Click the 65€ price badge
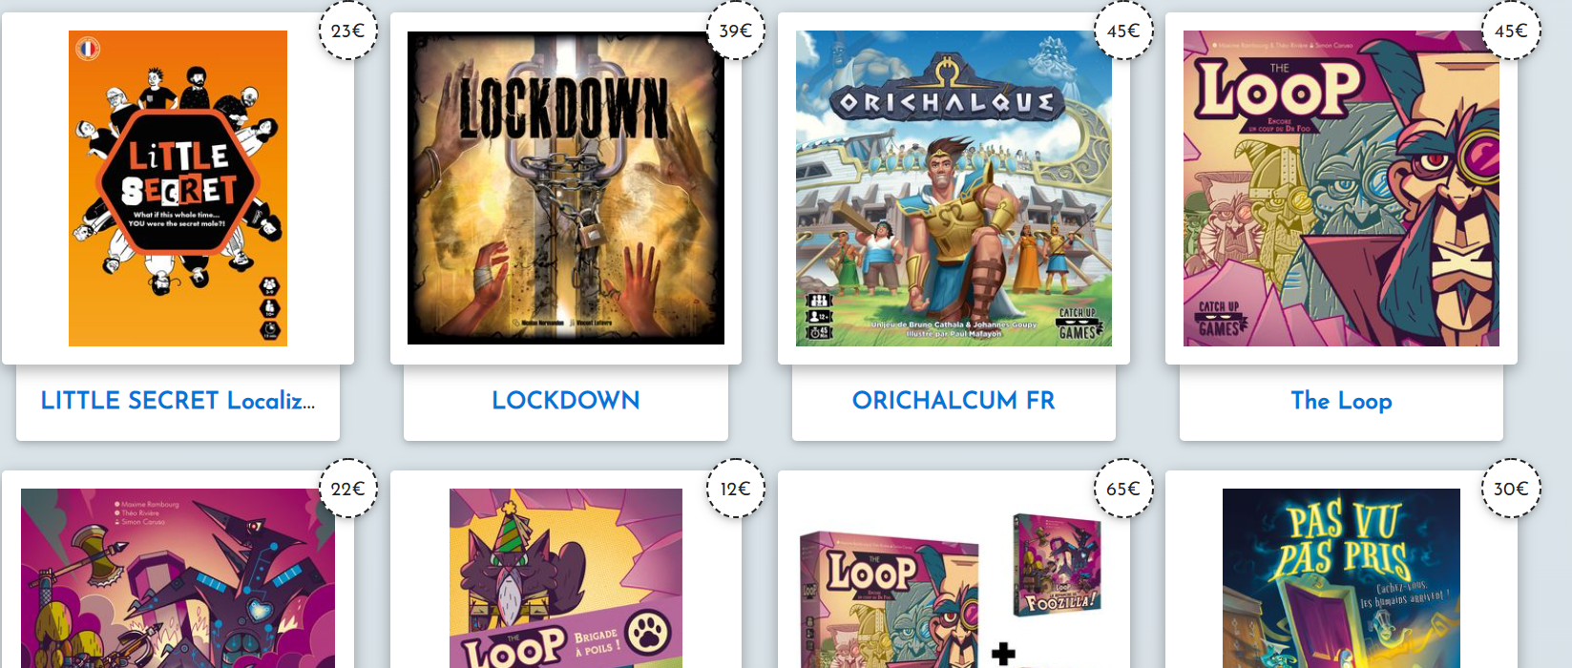 point(1123,489)
